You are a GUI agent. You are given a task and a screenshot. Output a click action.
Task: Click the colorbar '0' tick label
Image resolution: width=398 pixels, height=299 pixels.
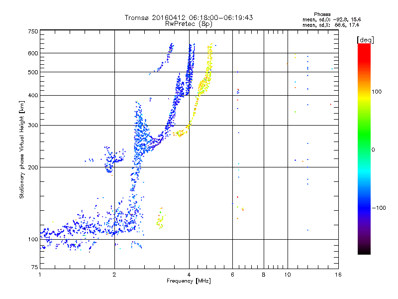pos(373,150)
